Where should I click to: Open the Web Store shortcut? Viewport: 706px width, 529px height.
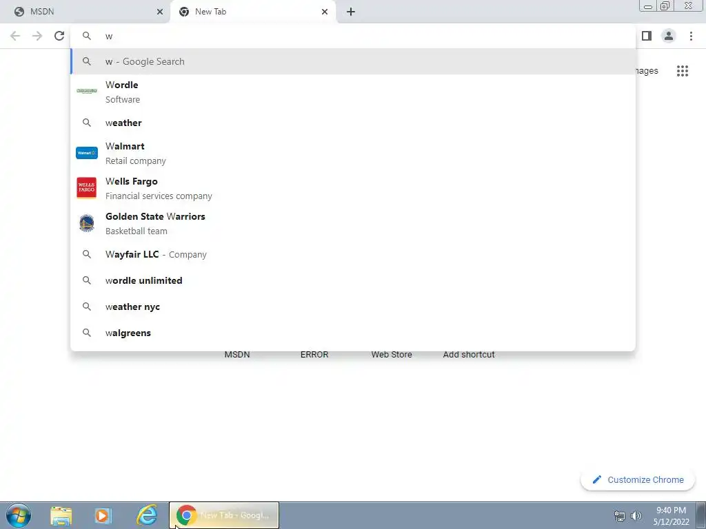click(x=392, y=355)
